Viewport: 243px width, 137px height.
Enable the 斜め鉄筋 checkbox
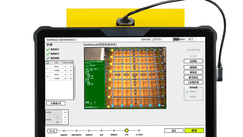click(187, 88)
